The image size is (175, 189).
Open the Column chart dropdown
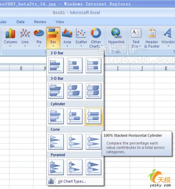[x=10, y=37]
